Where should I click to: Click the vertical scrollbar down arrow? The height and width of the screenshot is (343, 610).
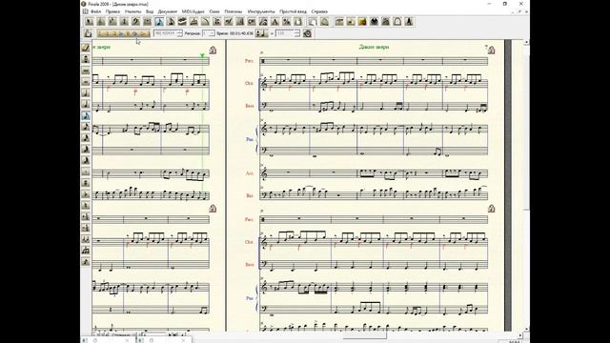pyautogui.click(x=526, y=329)
